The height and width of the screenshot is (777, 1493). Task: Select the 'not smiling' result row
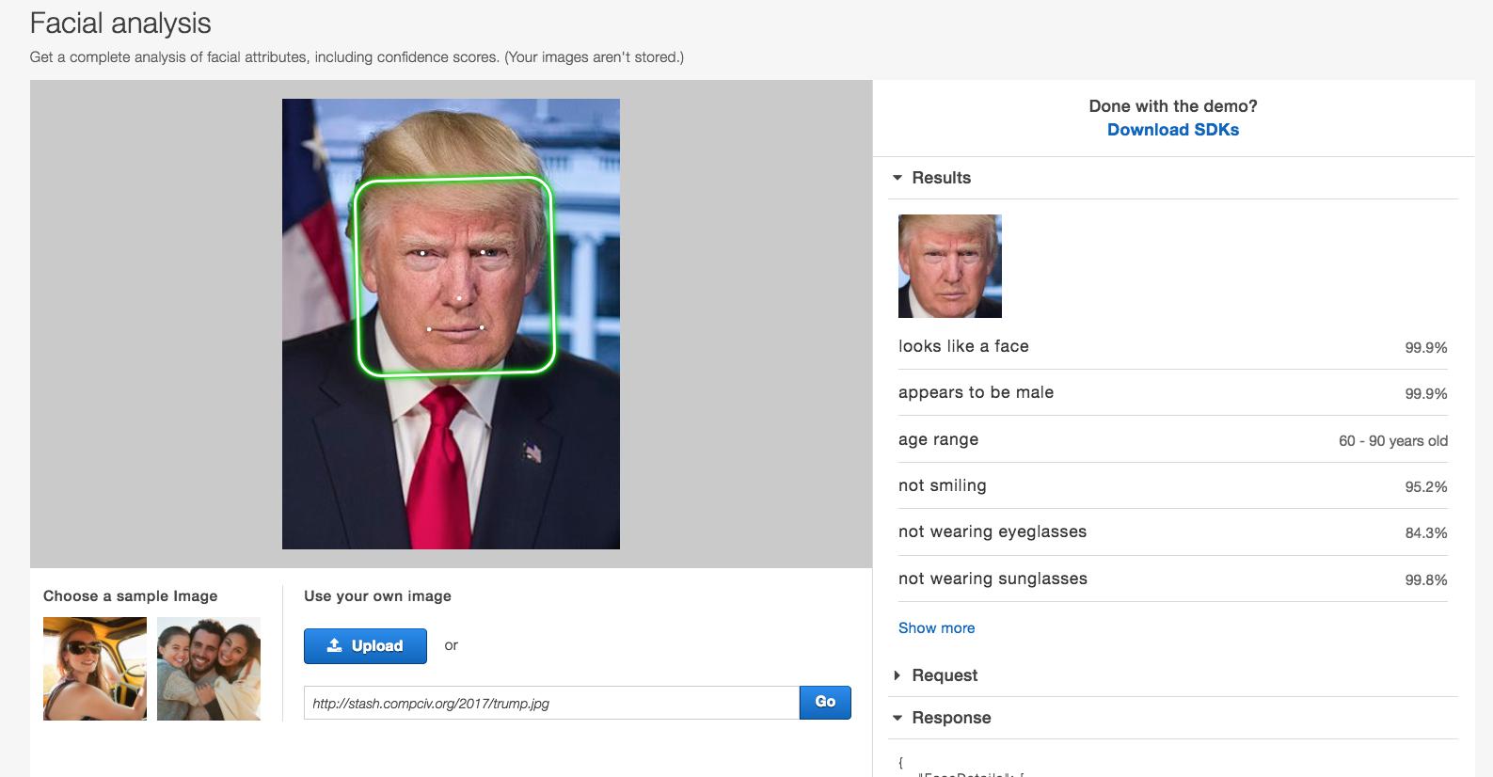(x=1172, y=485)
